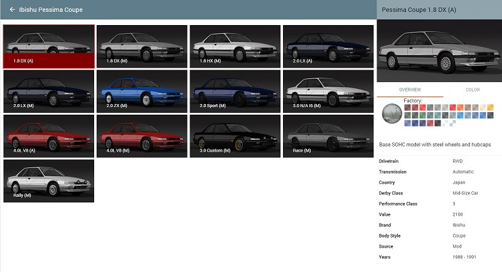Switch to the COLOR tab
This screenshot has width=502, height=272.
473,90
